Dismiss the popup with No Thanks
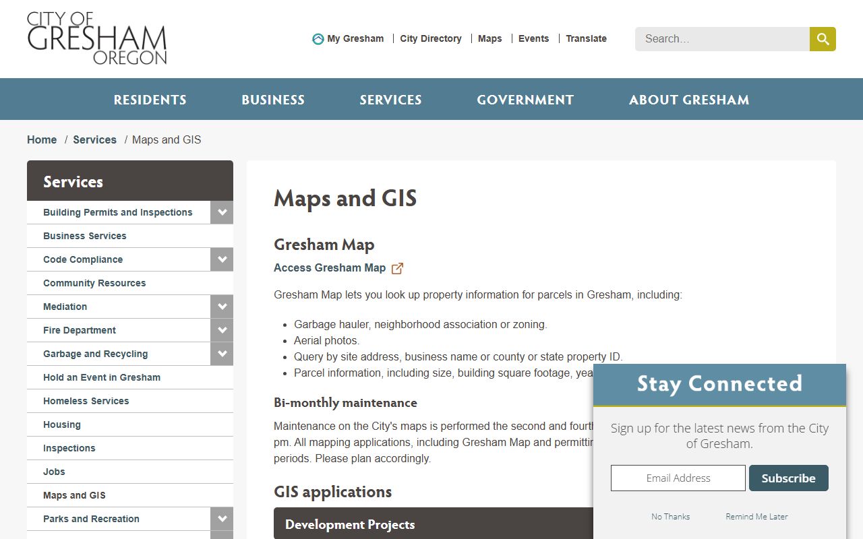The image size is (863, 539). tap(671, 517)
